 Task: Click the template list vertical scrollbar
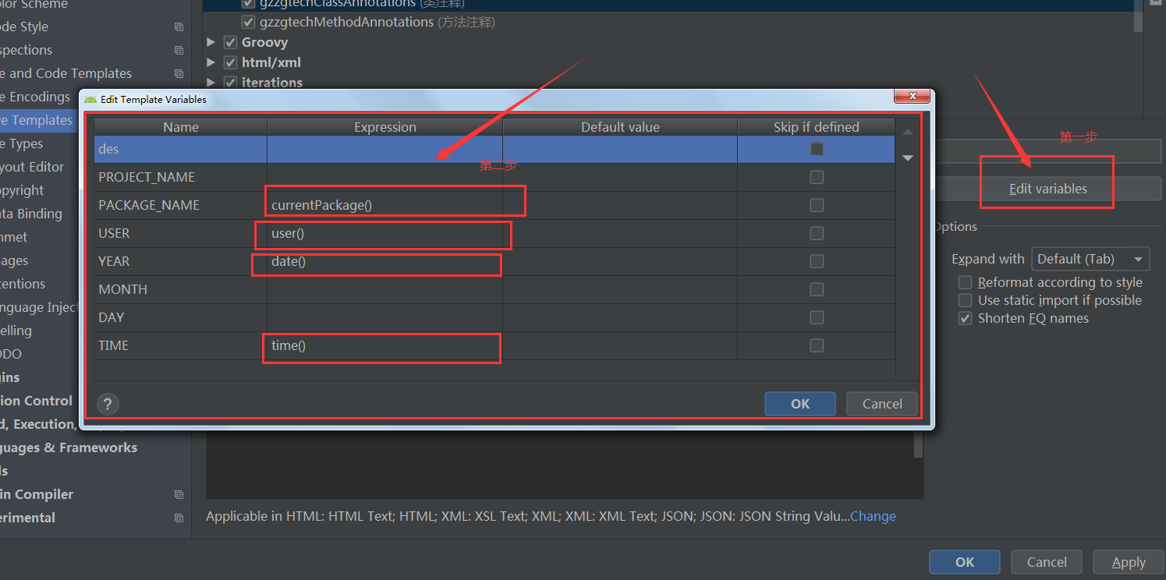[x=1139, y=16]
